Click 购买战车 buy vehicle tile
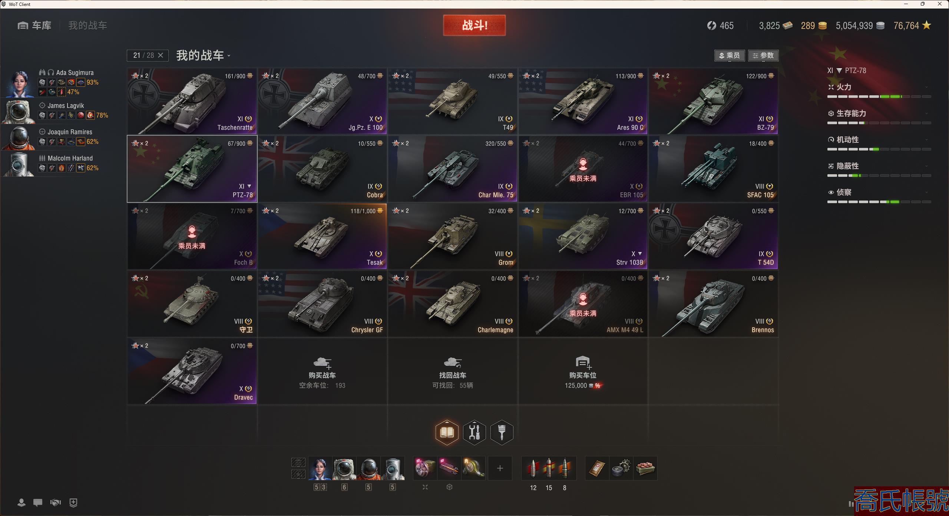 point(322,371)
